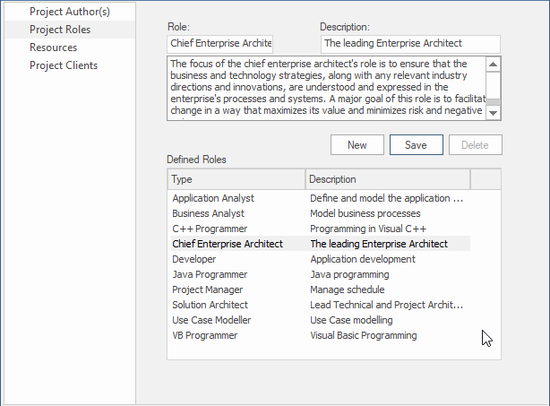Select the Application Analyst role
Image resolution: width=550 pixels, height=406 pixels.
[x=213, y=198]
